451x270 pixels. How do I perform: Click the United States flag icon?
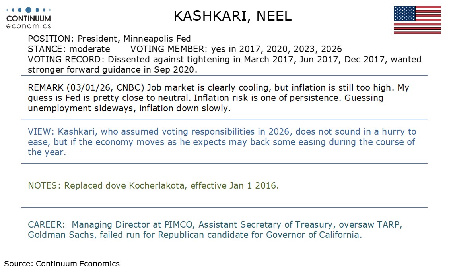click(417, 20)
